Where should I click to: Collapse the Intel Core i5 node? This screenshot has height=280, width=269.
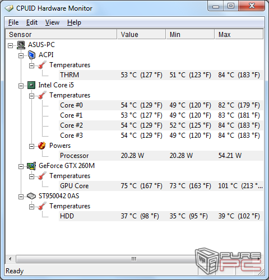(x=21, y=86)
